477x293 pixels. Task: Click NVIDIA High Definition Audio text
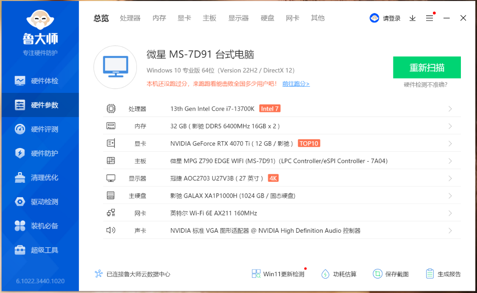(265, 231)
